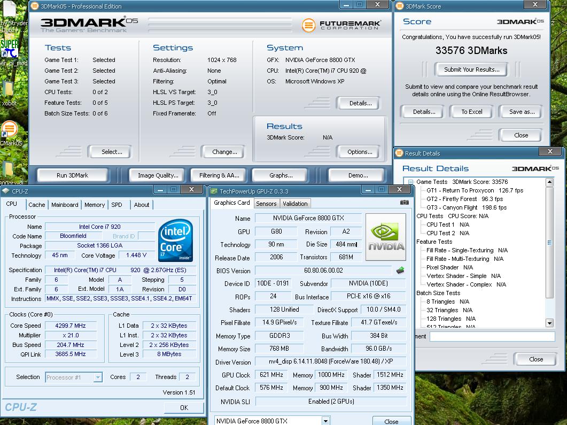The width and height of the screenshot is (567, 425).
Task: Click the NVIDIA SLI Enabled (2 GPUs) field
Action: point(331,401)
